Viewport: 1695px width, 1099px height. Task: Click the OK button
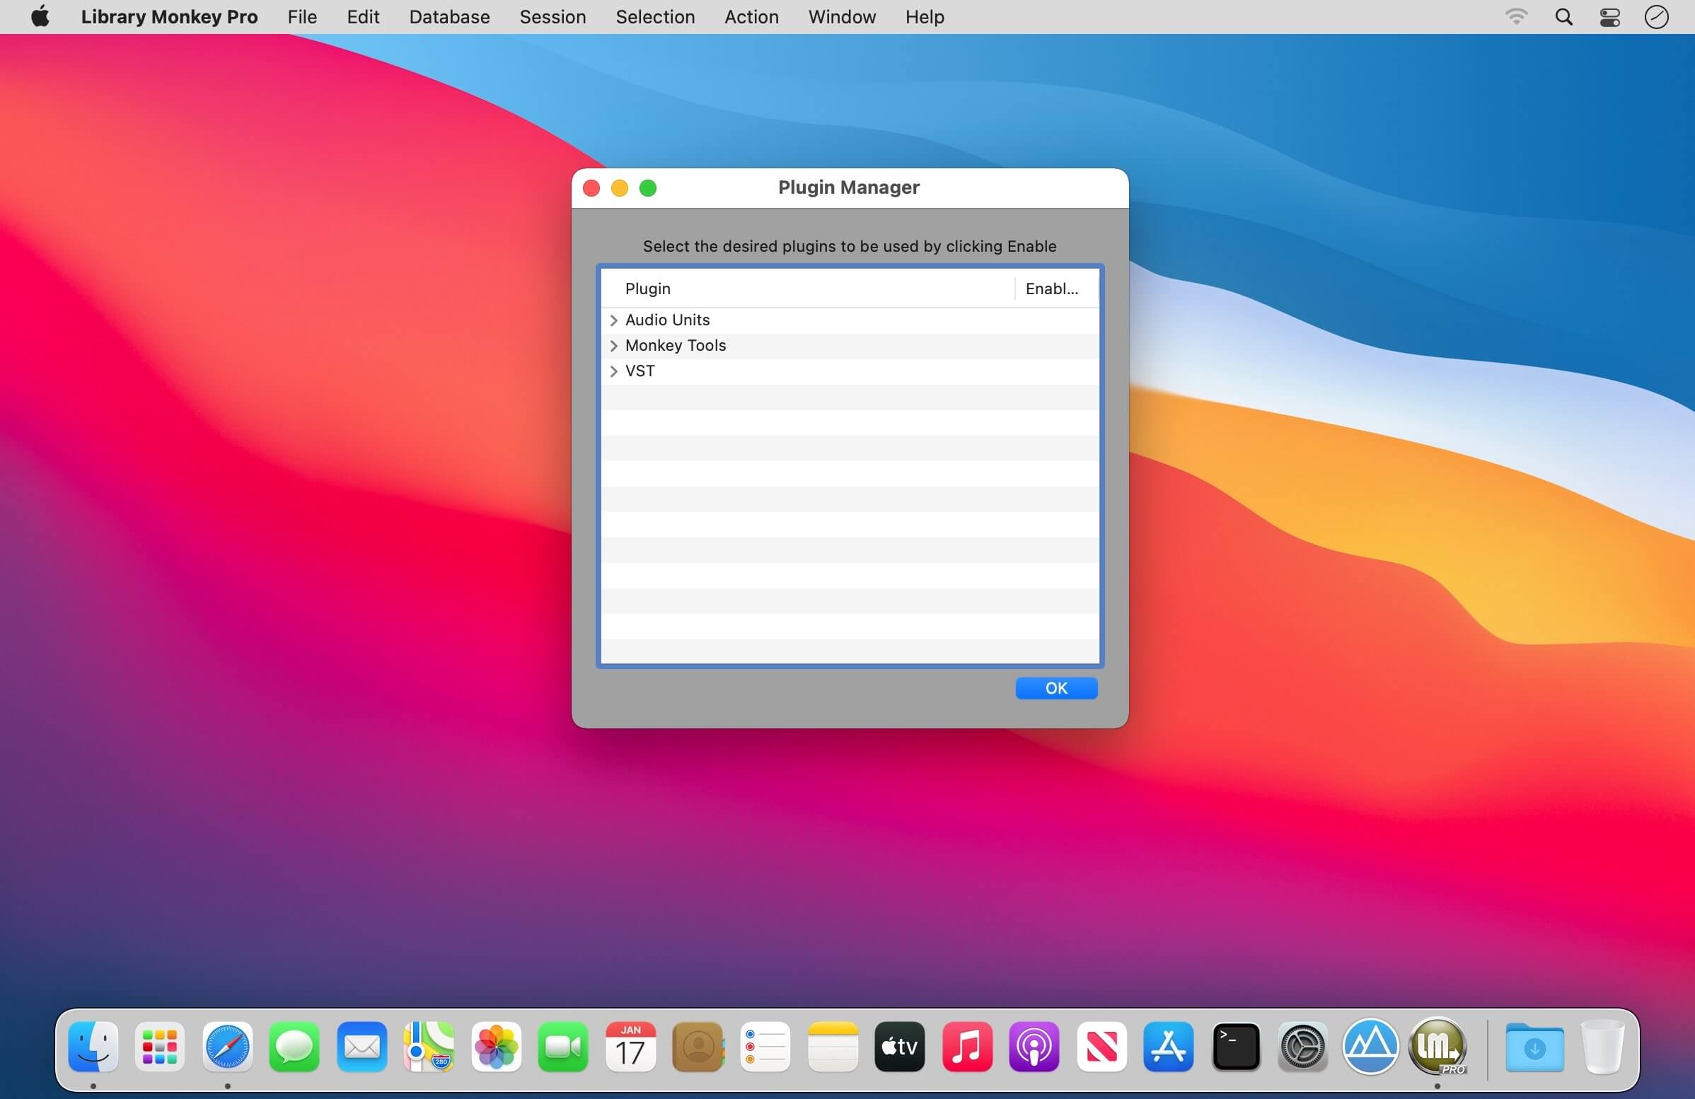pos(1055,688)
